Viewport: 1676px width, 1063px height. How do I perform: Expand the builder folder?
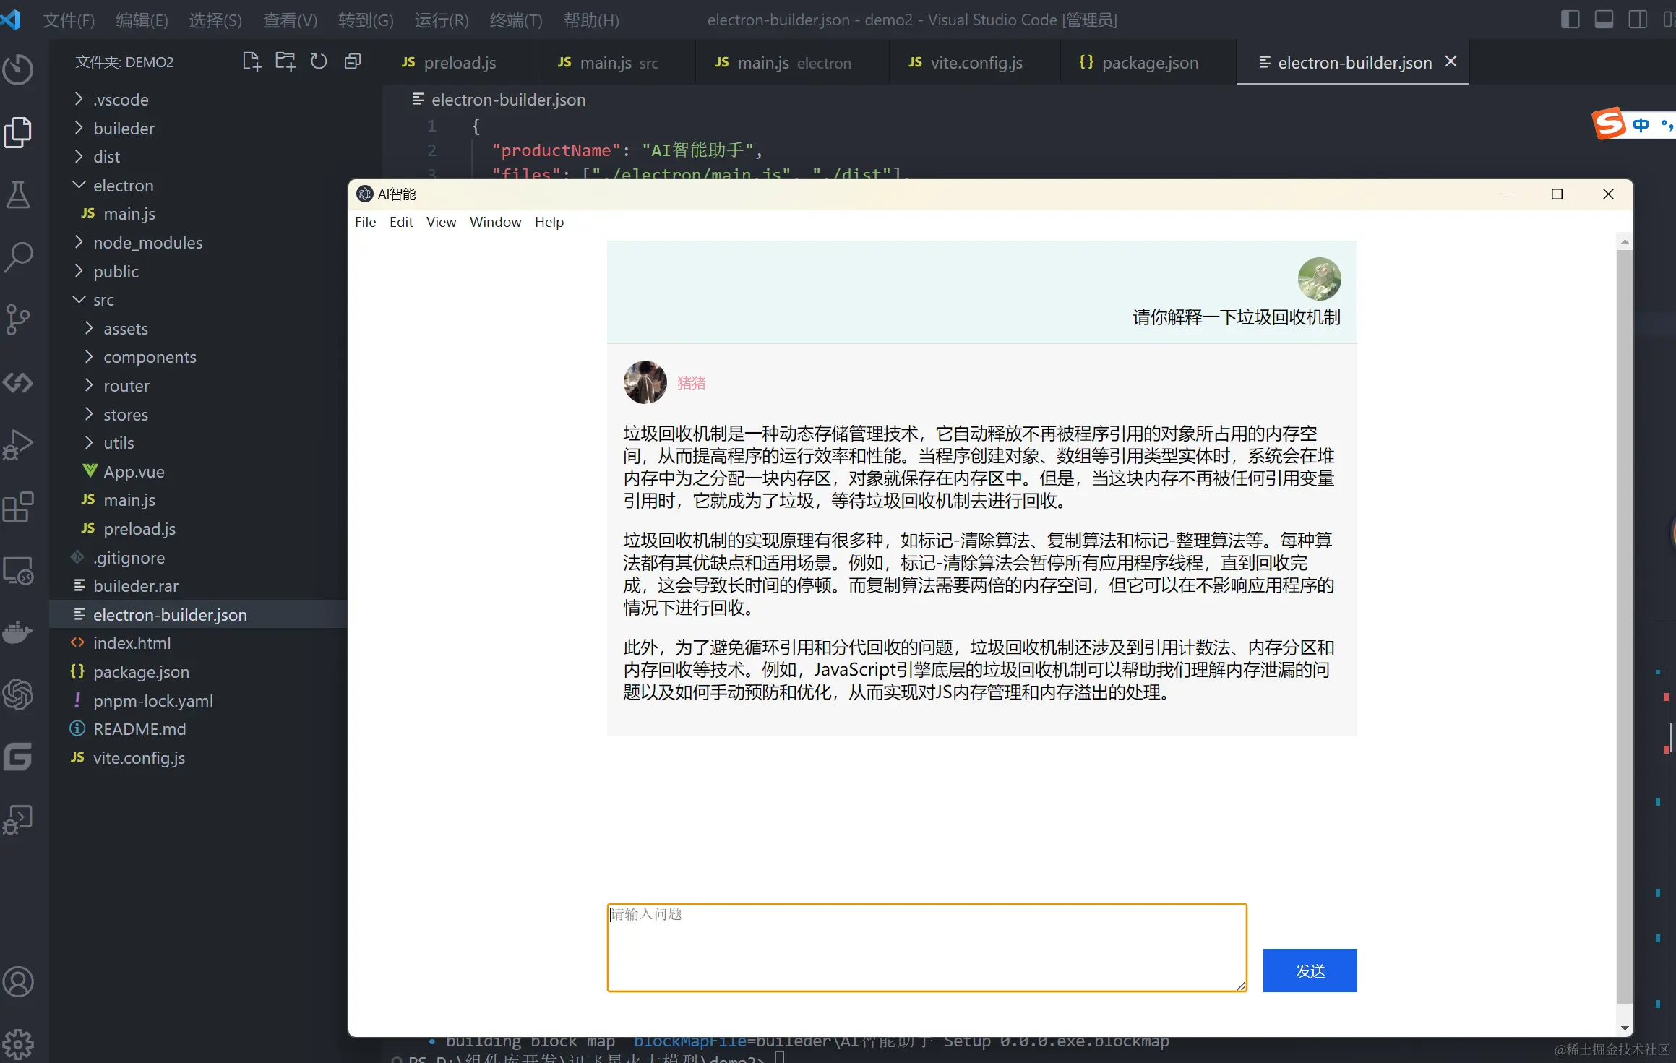[x=199, y=129]
